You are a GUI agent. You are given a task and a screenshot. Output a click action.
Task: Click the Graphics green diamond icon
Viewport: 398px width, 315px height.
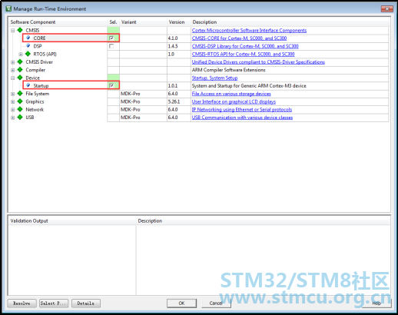coord(20,101)
